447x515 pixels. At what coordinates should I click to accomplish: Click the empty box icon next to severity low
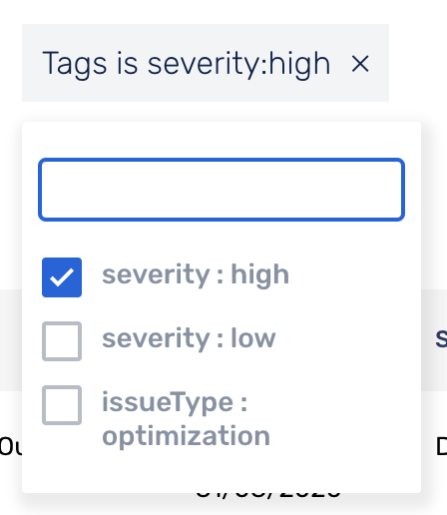point(62,341)
